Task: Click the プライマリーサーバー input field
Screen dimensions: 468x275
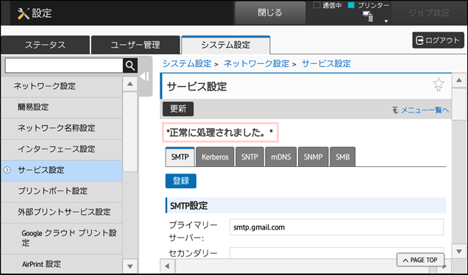Action: pyautogui.click(x=337, y=227)
